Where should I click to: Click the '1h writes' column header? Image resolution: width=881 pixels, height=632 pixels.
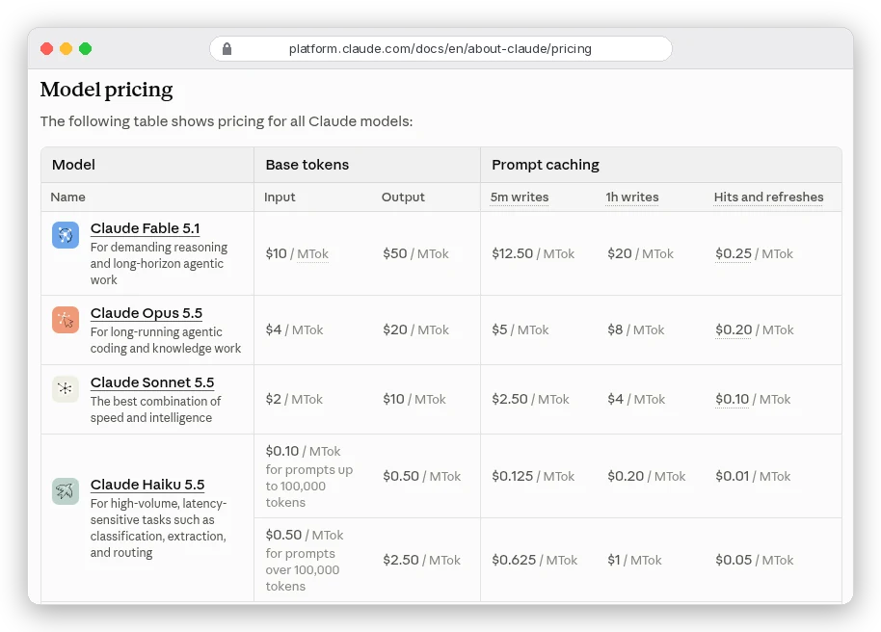coord(632,197)
